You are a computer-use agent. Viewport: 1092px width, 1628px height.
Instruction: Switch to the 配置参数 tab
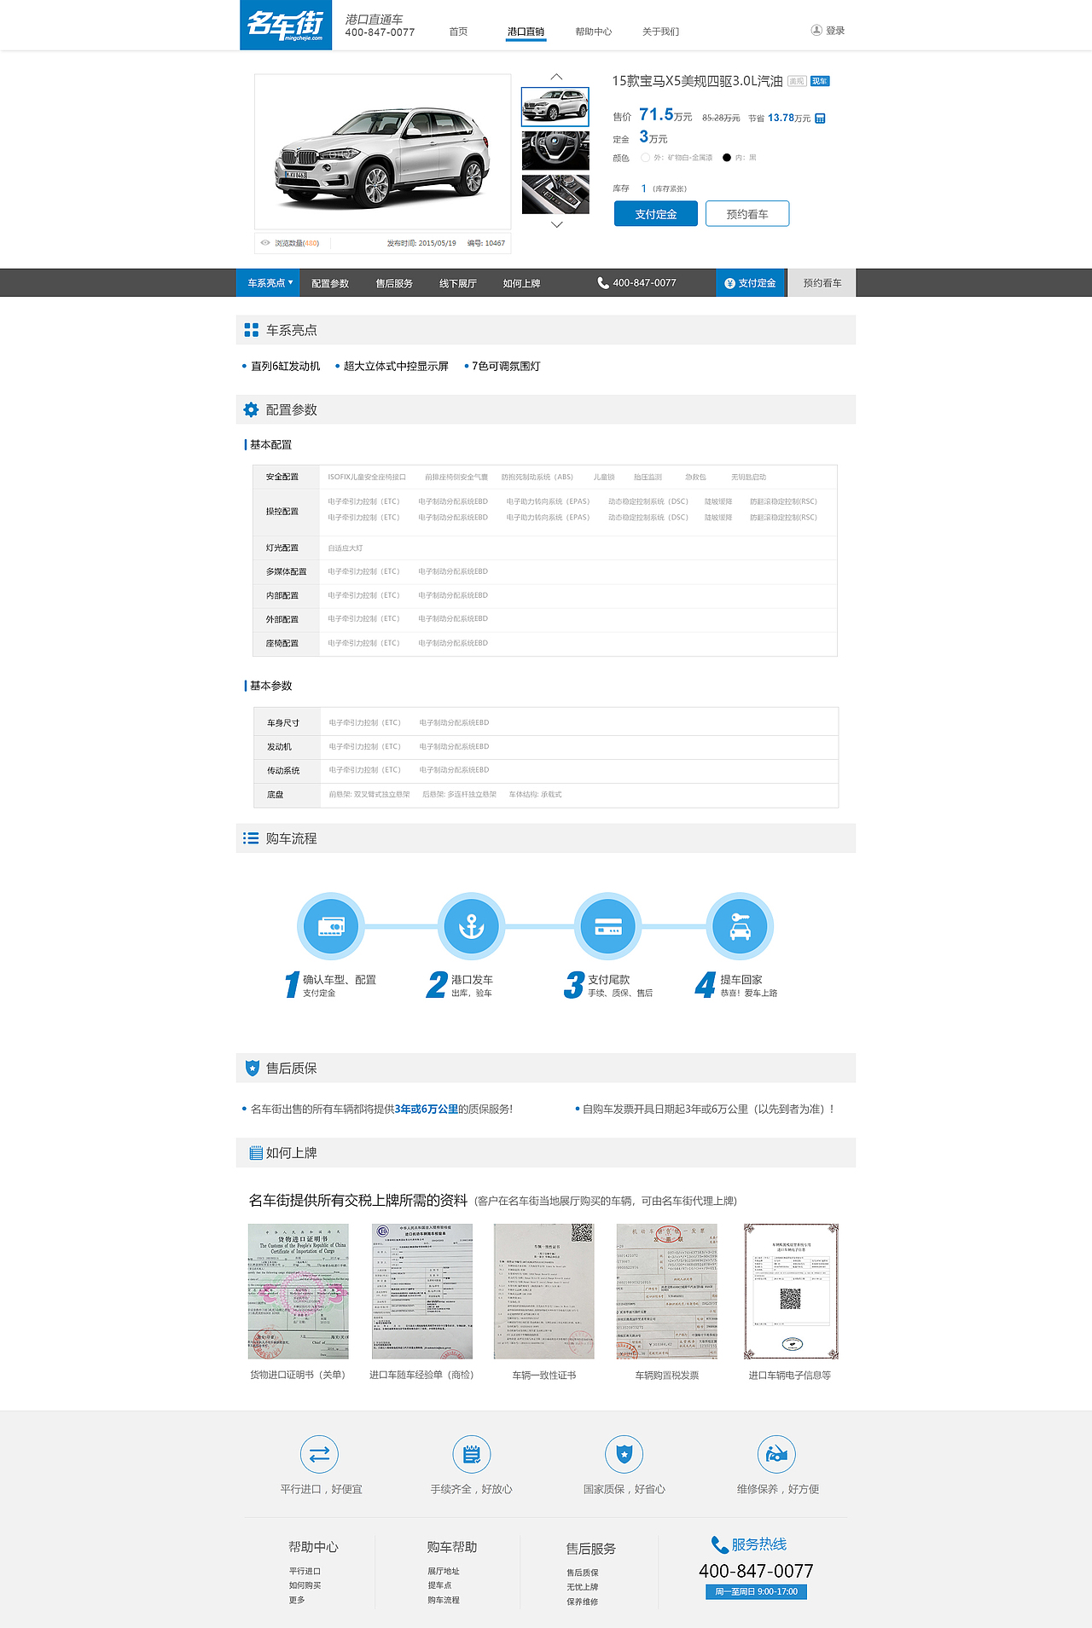point(330,283)
